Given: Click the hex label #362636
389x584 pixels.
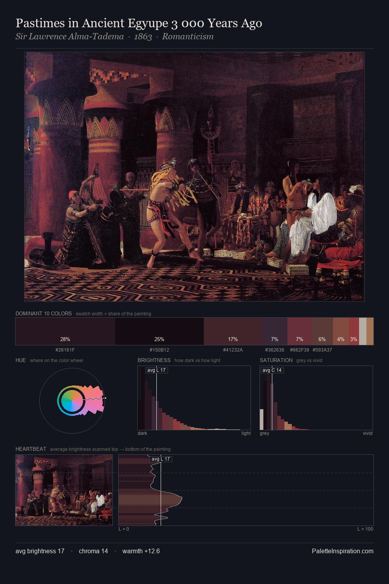Looking at the screenshot, I should (275, 350).
